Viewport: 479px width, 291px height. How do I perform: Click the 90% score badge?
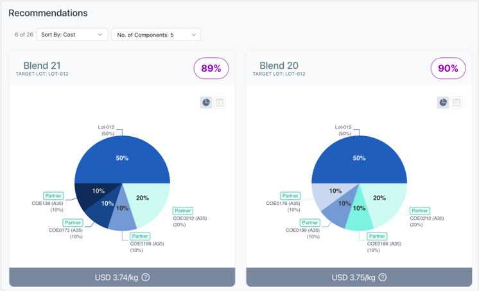click(x=448, y=69)
